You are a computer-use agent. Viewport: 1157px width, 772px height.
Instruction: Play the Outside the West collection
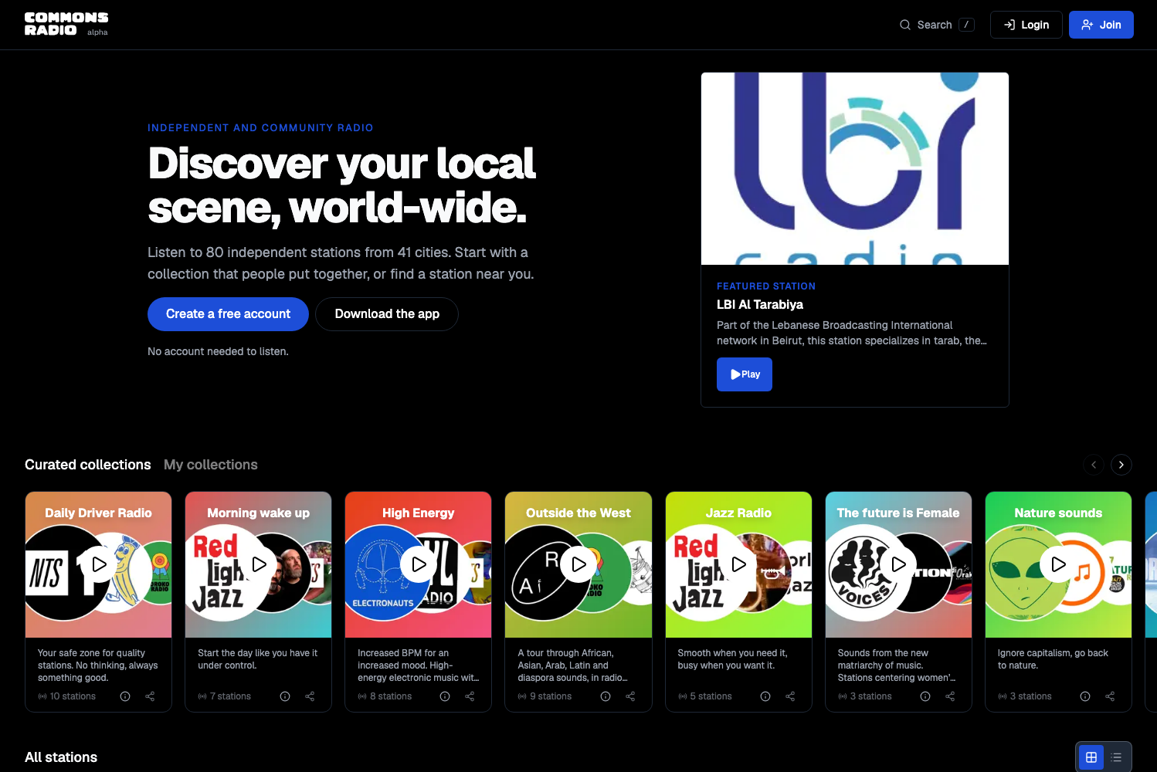pos(578,564)
